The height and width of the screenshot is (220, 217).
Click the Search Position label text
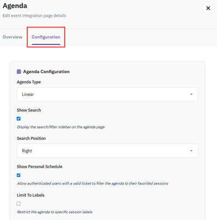[x=31, y=138]
